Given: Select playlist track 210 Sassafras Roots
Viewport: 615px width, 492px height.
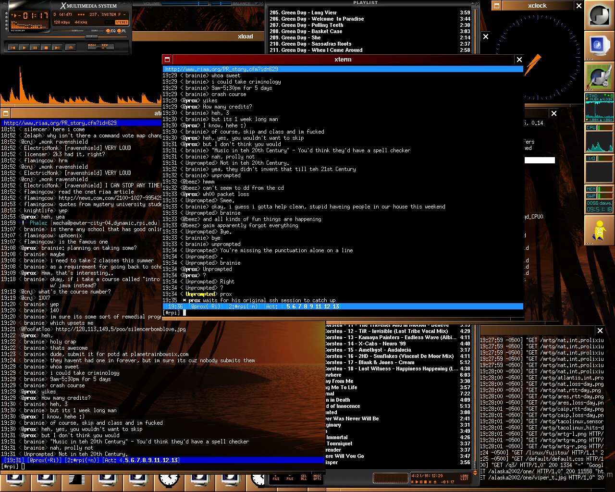Looking at the screenshot, I should point(370,44).
